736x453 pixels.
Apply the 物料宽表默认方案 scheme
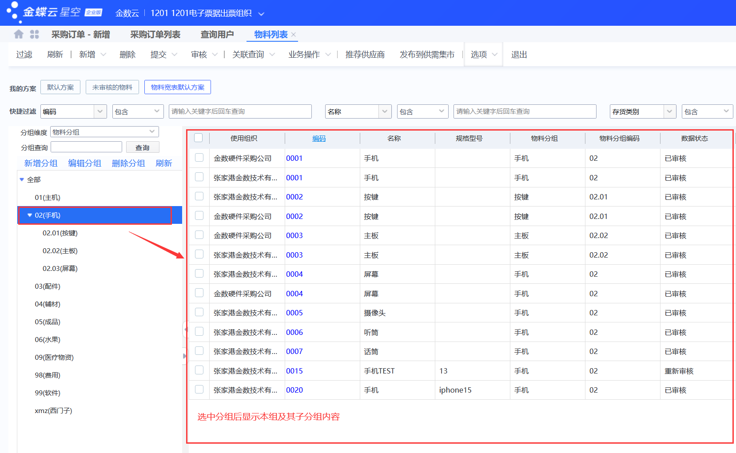tap(178, 87)
